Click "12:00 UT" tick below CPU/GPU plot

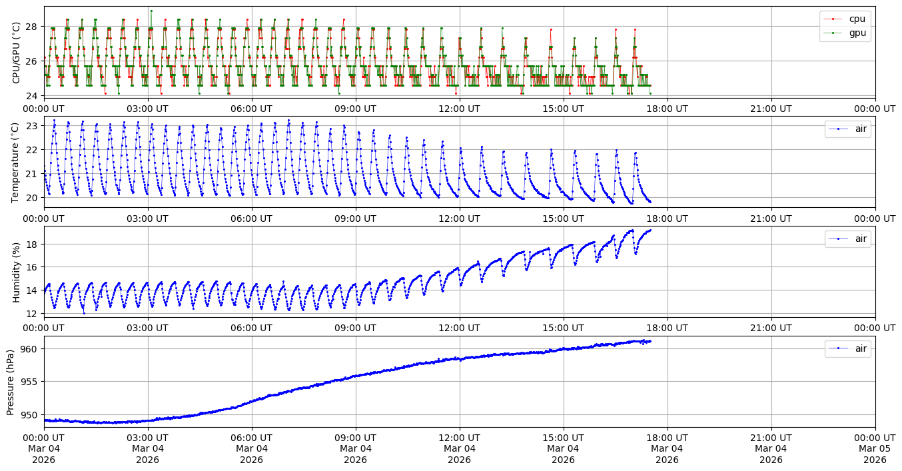click(459, 109)
